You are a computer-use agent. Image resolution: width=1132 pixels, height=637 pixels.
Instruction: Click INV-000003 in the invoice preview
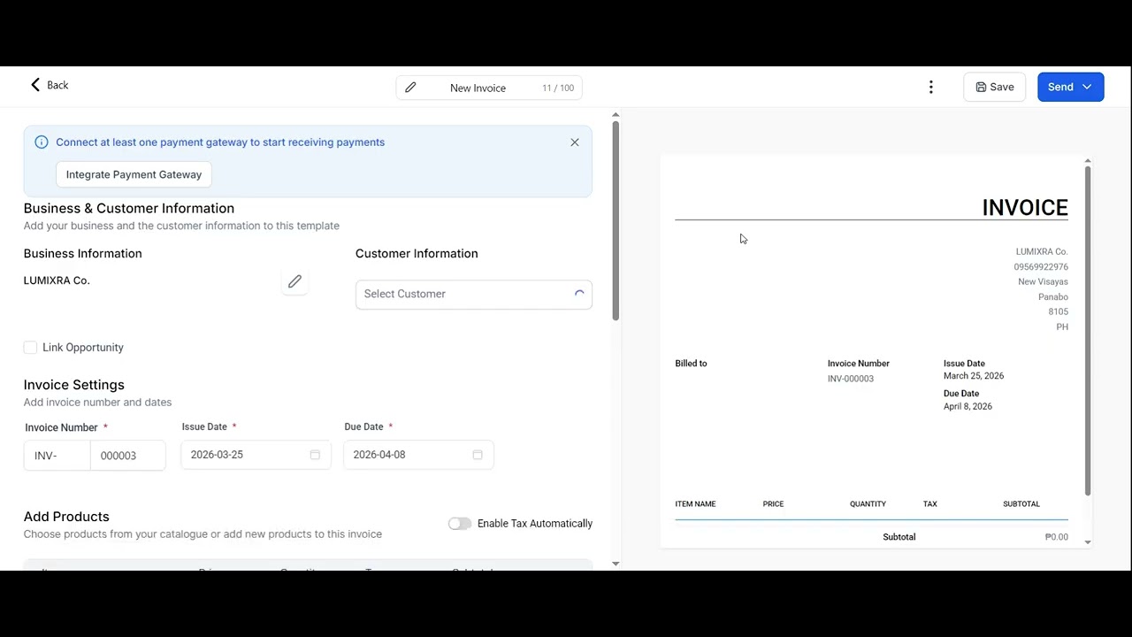pyautogui.click(x=851, y=379)
